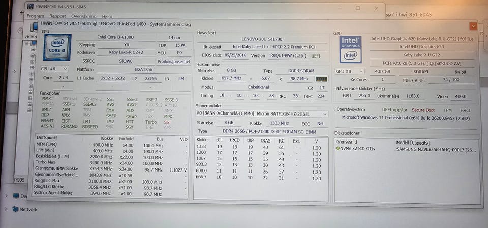This screenshot has height=228, width=488.
Task: Click the BIOS version R0QET49W (1.26)
Action: pos(288,56)
